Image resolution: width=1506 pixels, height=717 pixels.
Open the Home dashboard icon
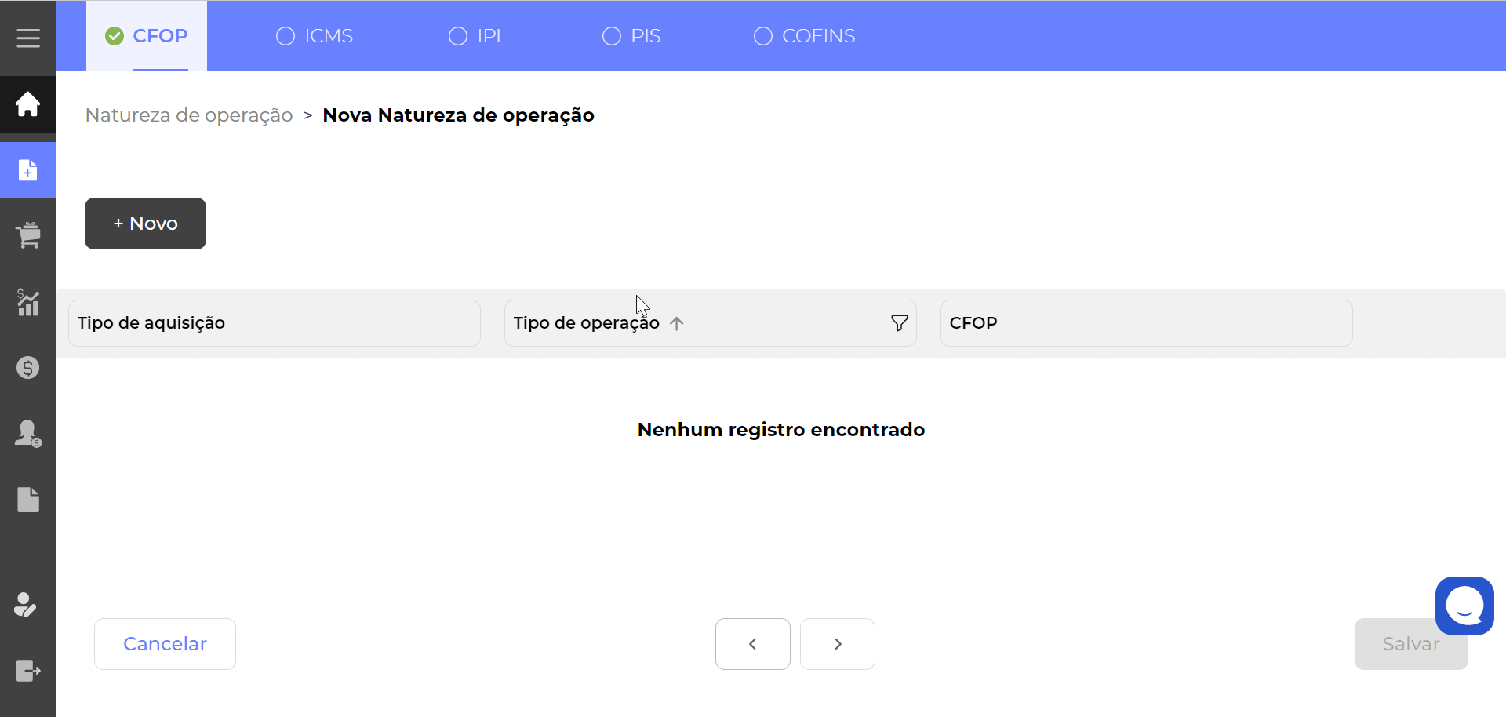[28, 104]
